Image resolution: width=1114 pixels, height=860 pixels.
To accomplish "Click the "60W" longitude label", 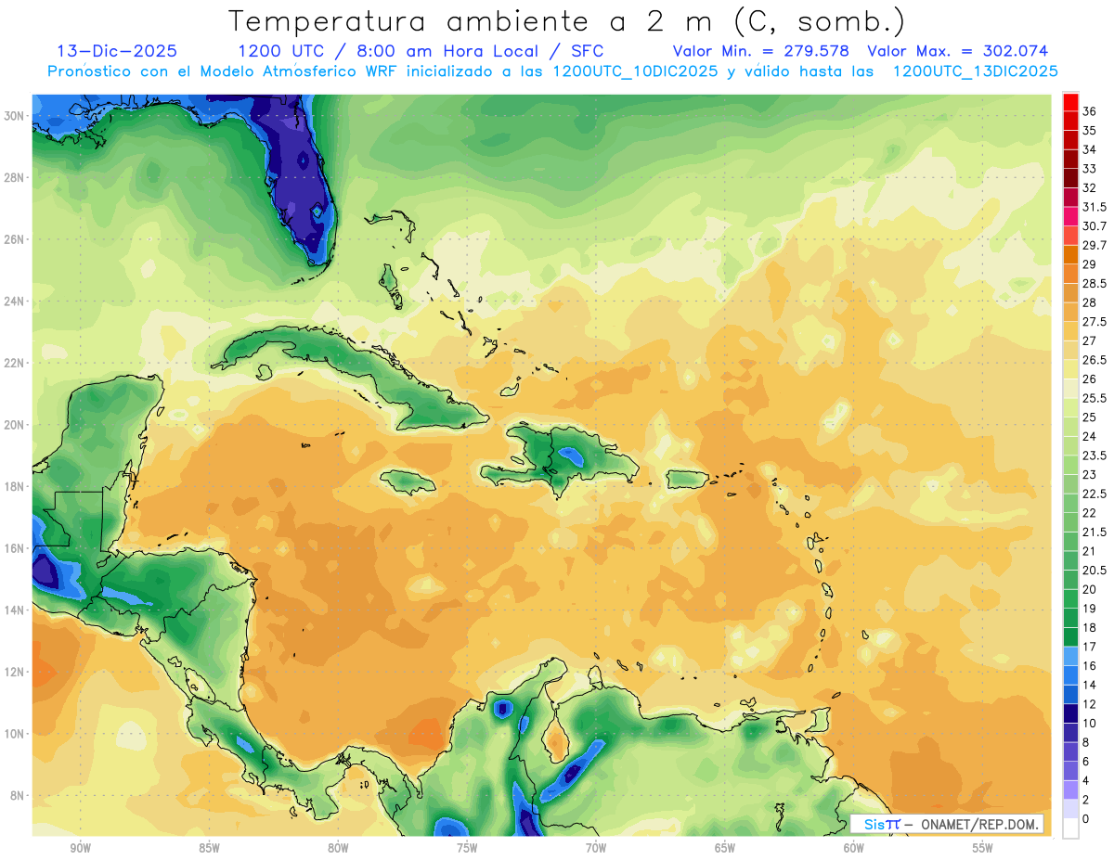I will [854, 848].
